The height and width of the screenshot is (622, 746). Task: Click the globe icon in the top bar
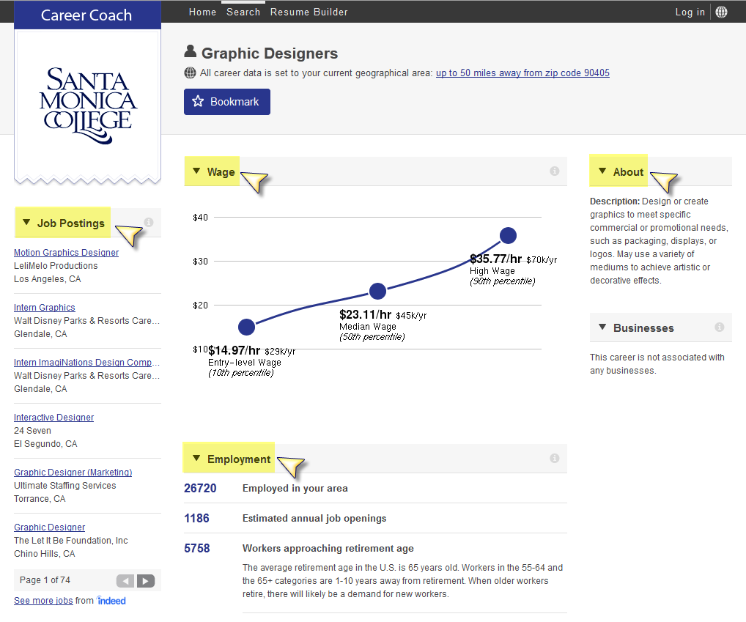pyautogui.click(x=721, y=12)
